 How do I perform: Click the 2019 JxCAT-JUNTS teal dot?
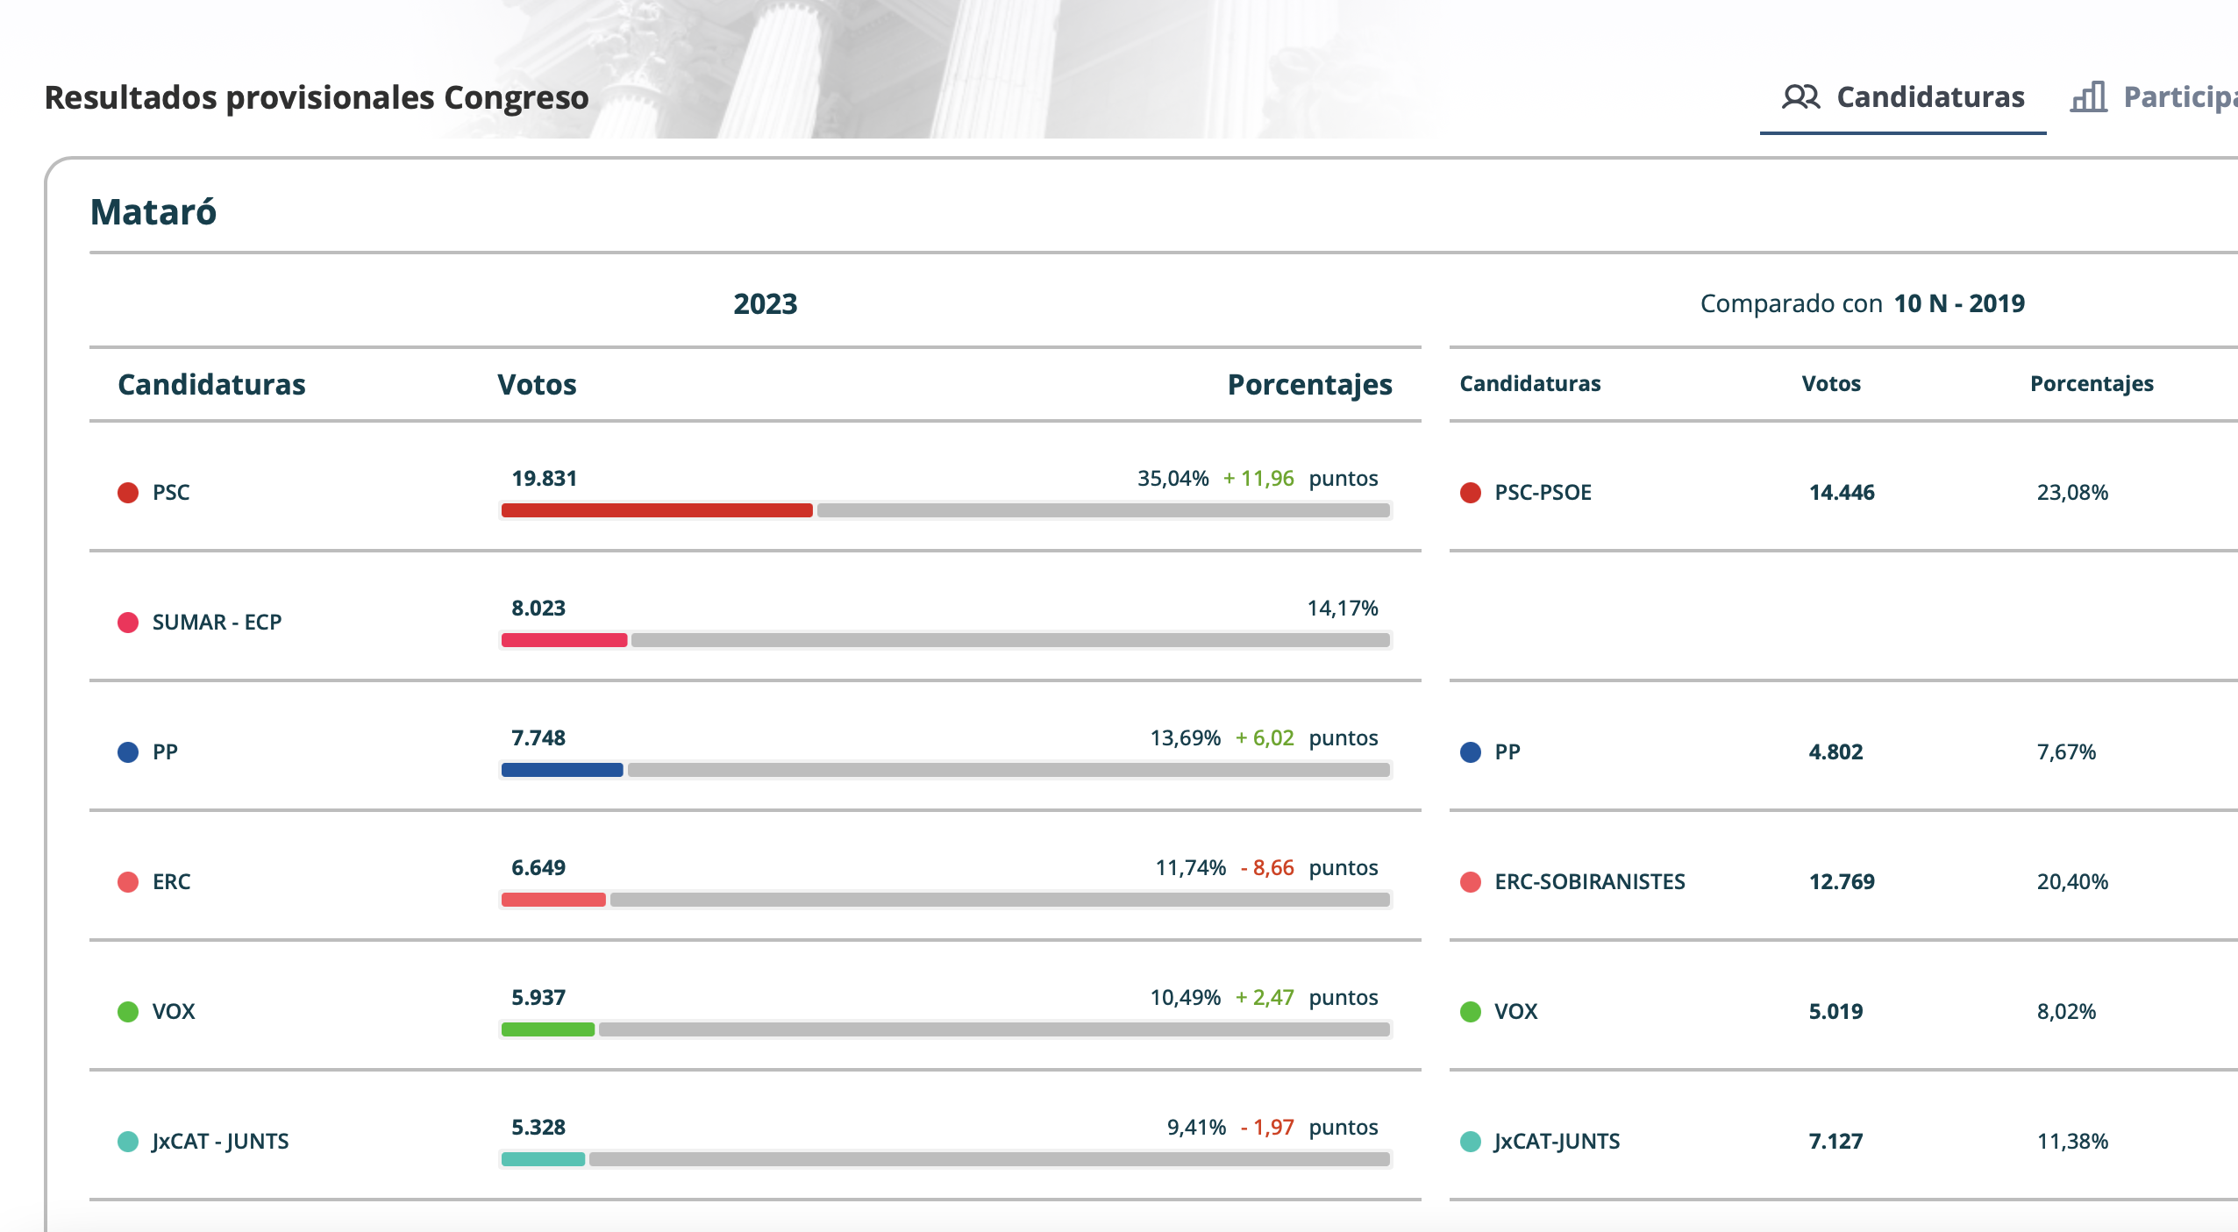[x=1471, y=1142]
